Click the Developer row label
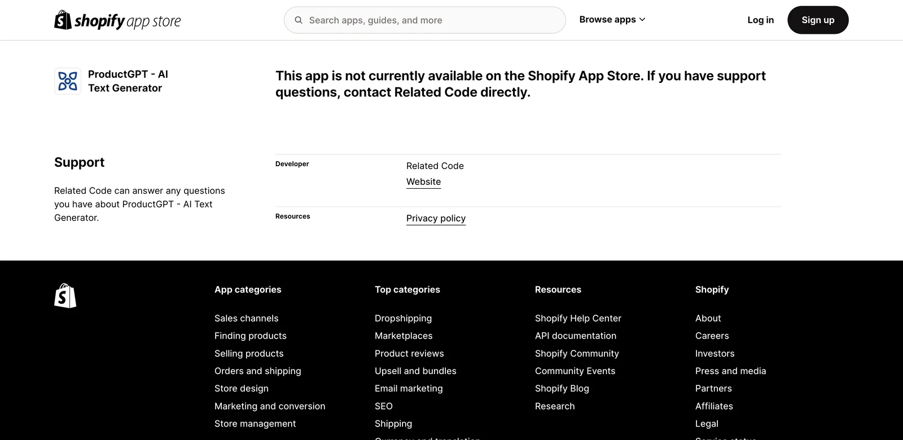This screenshot has height=440, width=903. pyautogui.click(x=292, y=164)
